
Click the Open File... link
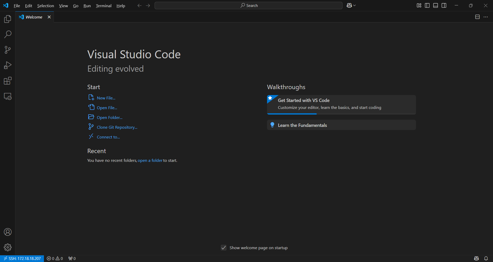[107, 108]
